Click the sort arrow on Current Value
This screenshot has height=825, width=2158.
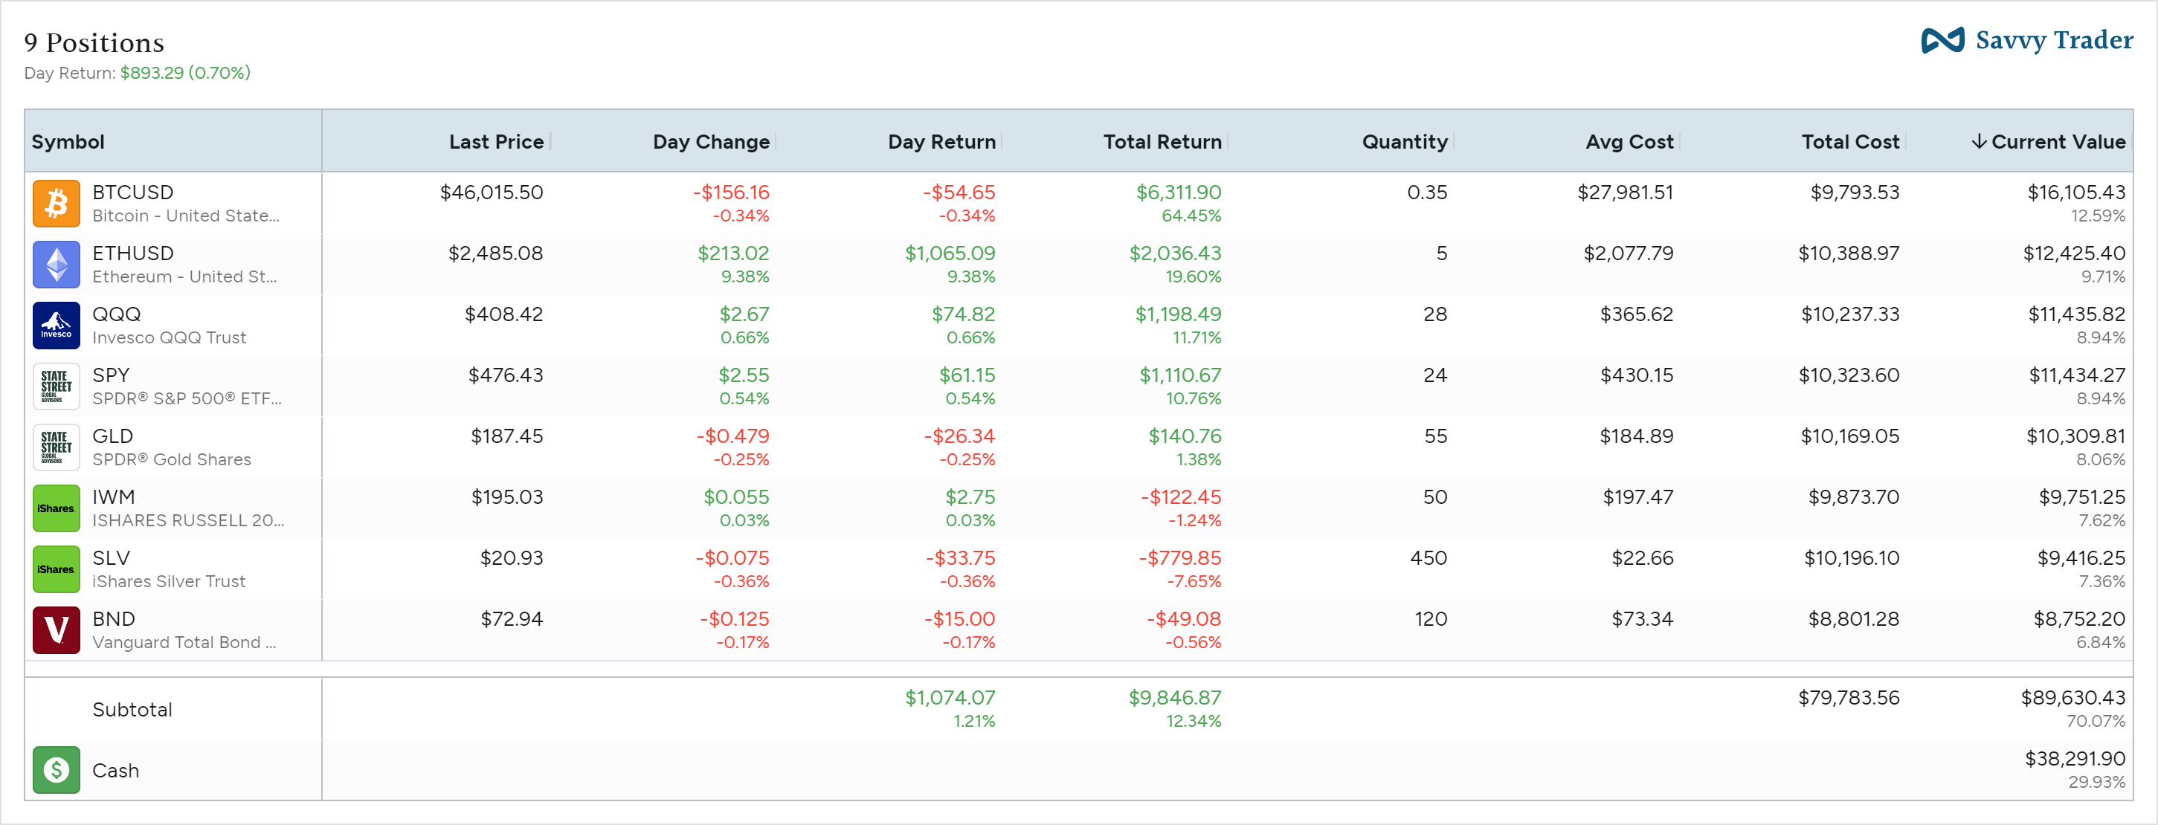(1978, 141)
